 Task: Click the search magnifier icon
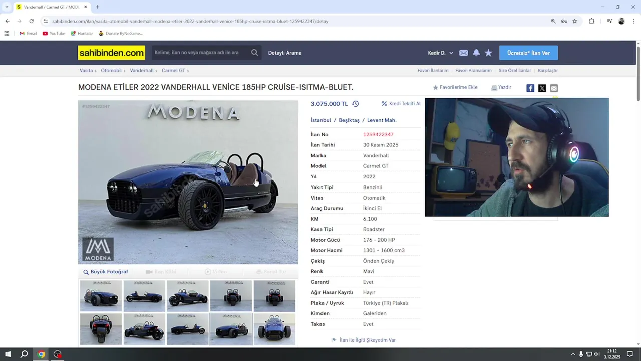click(254, 53)
